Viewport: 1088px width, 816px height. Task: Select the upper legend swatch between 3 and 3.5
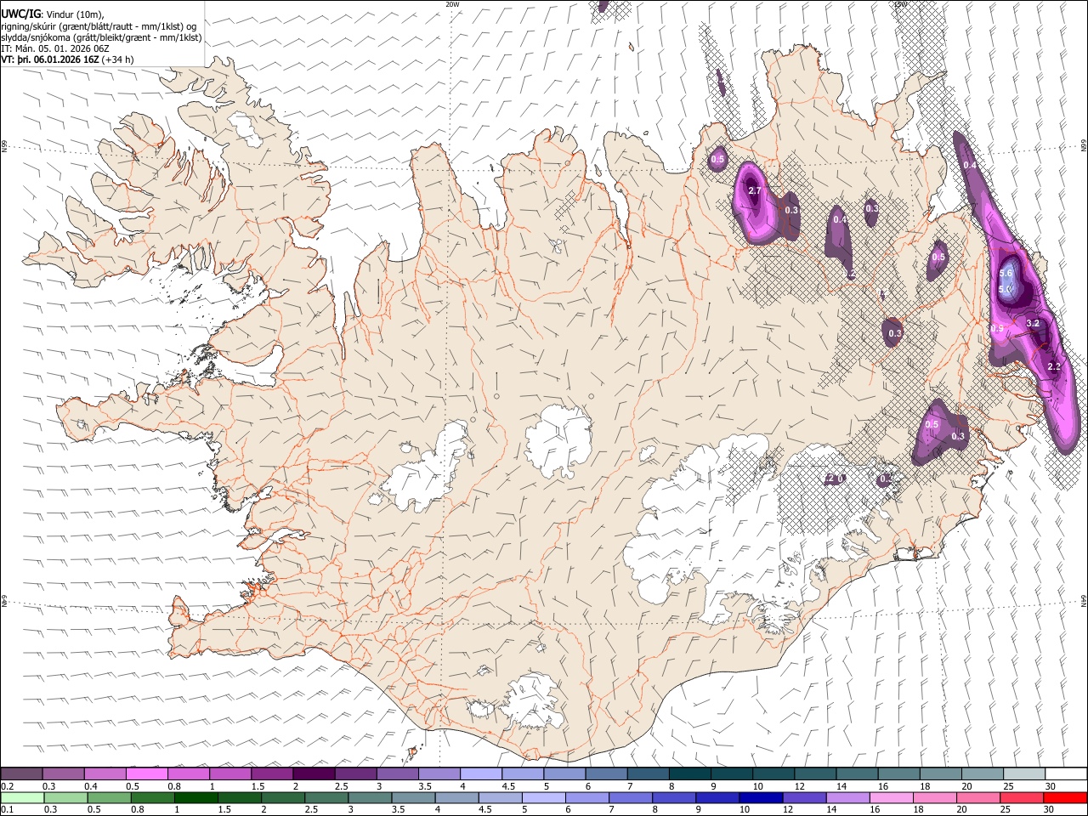click(x=397, y=773)
